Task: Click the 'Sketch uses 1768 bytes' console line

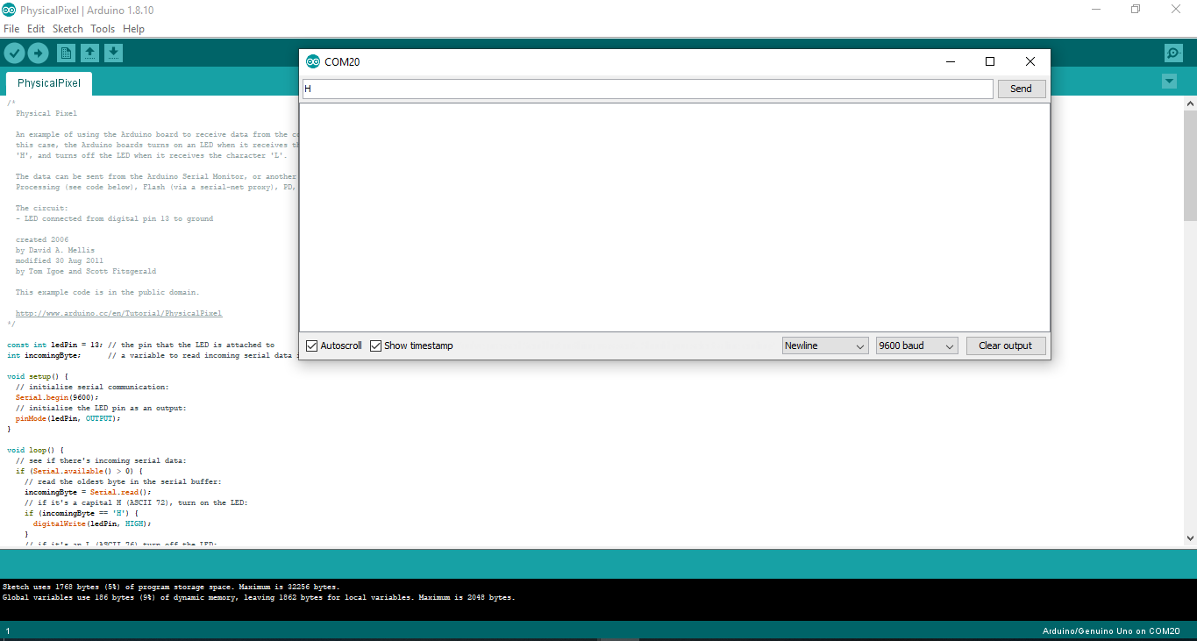Action: click(171, 587)
